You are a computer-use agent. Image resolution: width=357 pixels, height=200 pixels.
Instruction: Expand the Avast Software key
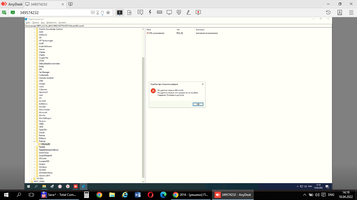(34, 46)
